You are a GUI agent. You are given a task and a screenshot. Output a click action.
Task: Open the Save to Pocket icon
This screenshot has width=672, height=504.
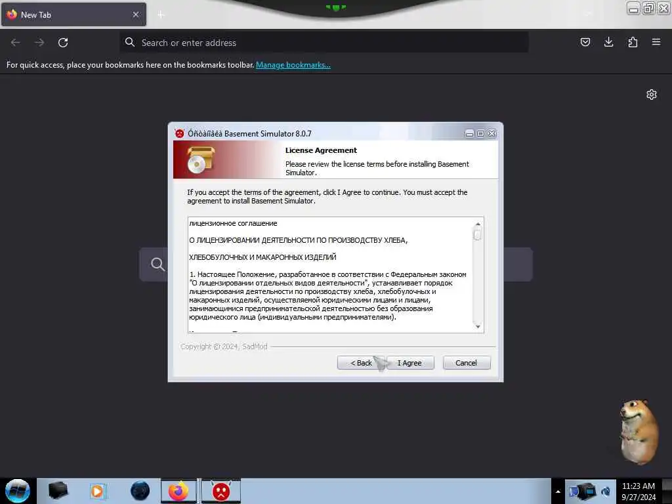(585, 42)
